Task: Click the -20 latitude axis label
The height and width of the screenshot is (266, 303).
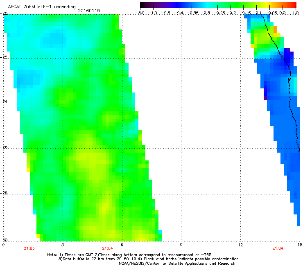Action: 4,13
